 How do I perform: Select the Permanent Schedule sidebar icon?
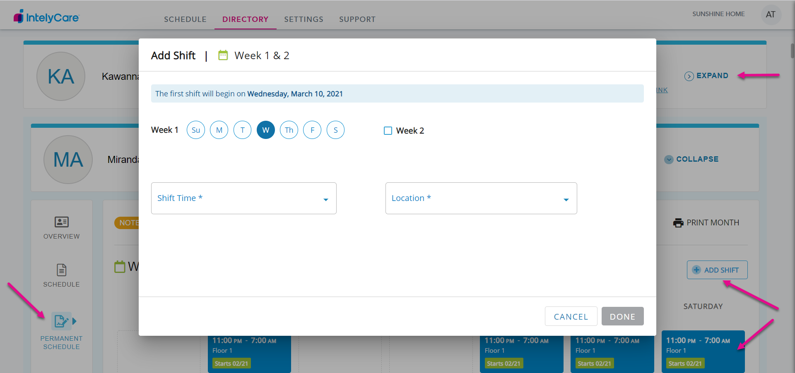(x=61, y=321)
